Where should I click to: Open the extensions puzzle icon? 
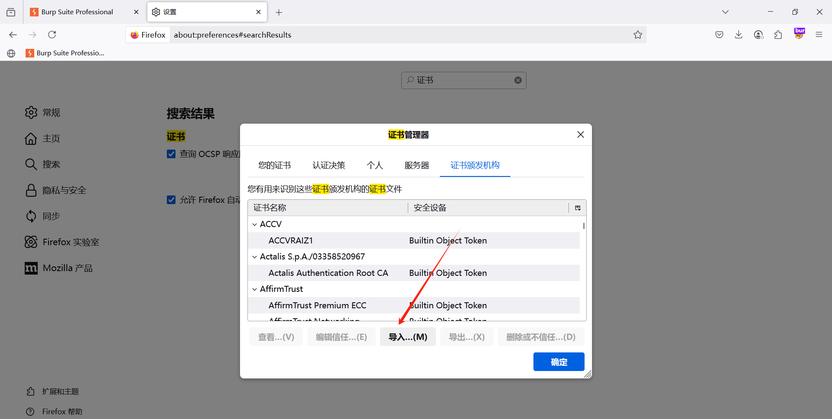778,35
